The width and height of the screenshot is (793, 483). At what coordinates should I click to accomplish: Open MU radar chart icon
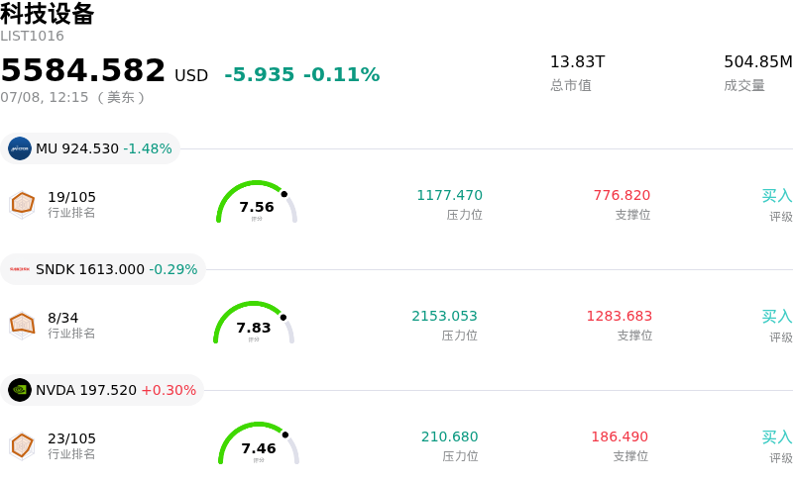tap(22, 204)
